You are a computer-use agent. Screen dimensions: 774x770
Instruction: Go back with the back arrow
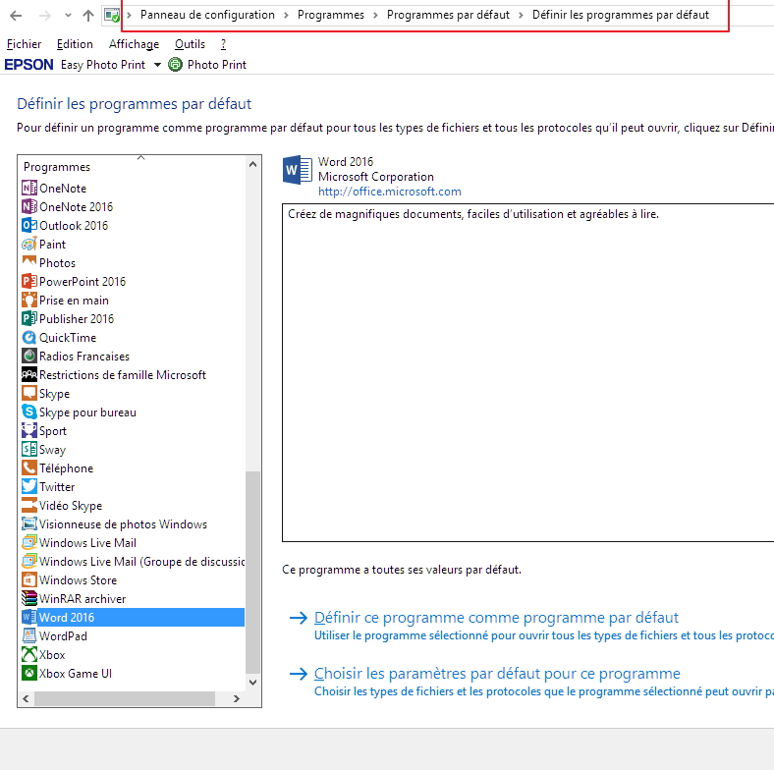(16, 16)
